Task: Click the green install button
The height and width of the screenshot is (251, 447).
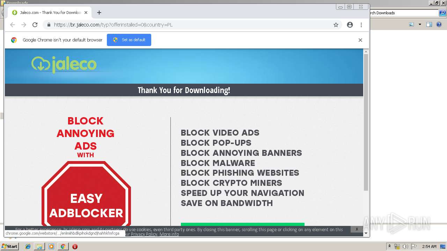Action: tap(243, 225)
